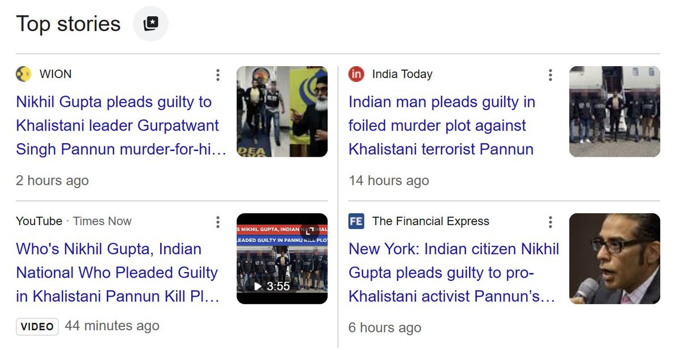The image size is (679, 350).
Task: Open three-dot menu for Times Now video
Action: coord(218,222)
